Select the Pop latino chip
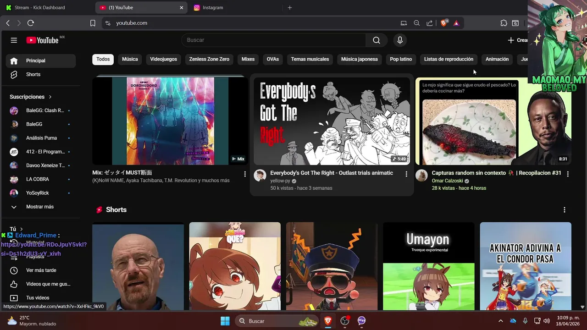This screenshot has width=587, height=330. (401, 60)
